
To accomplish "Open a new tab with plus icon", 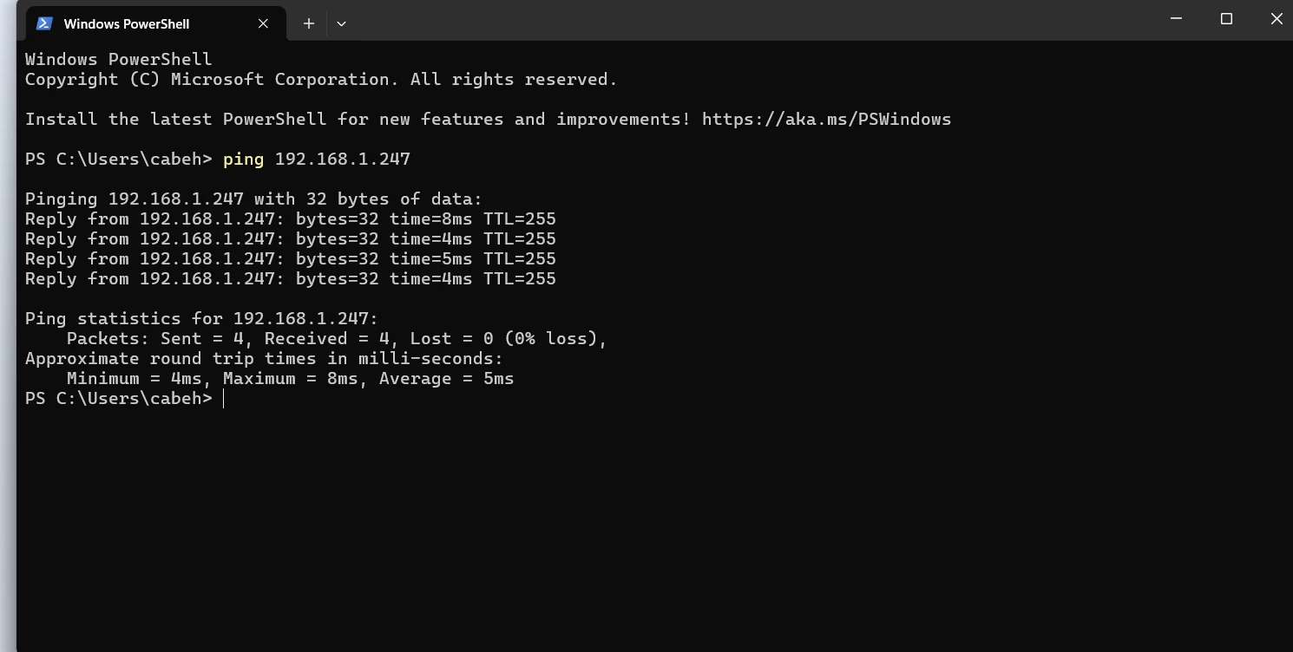I will click(309, 23).
